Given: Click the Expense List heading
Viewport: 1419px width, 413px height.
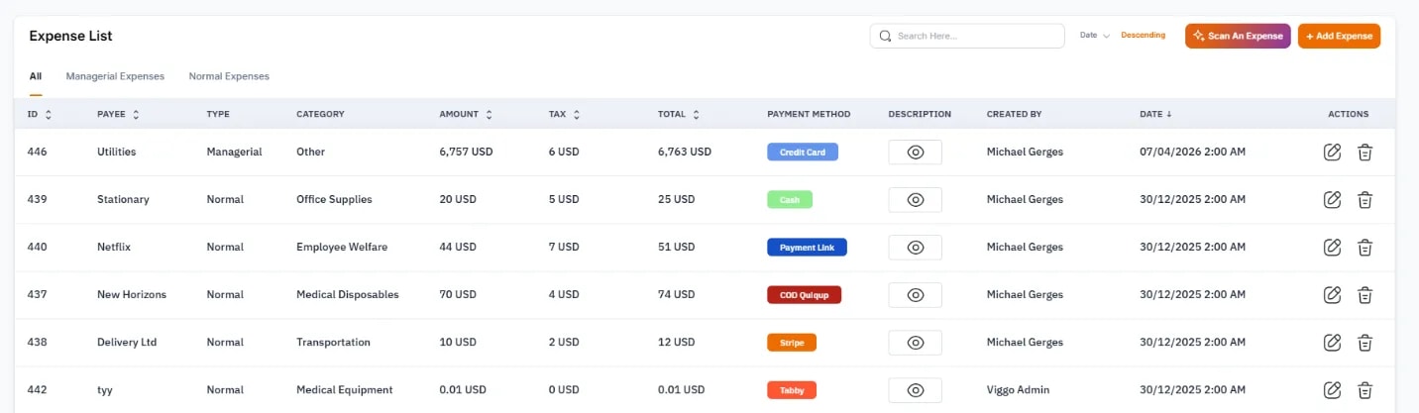Looking at the screenshot, I should pos(70,36).
